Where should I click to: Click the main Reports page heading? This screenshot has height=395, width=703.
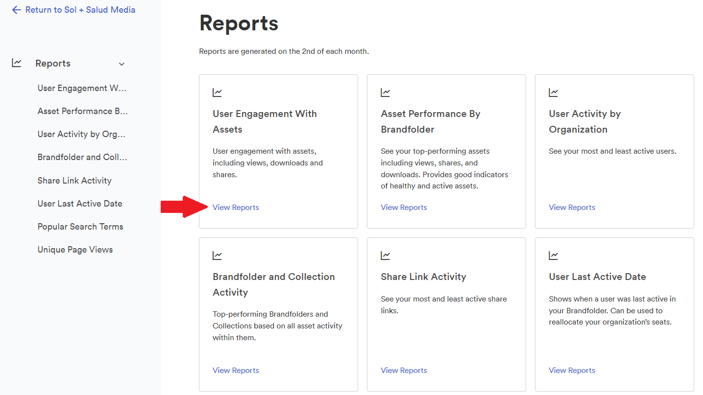(x=239, y=23)
